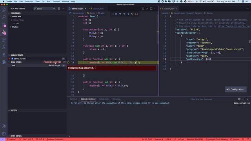This screenshot has width=251, height=141.
Task: Select the Demo launch configuration dropdown
Action: click(x=44, y=9)
